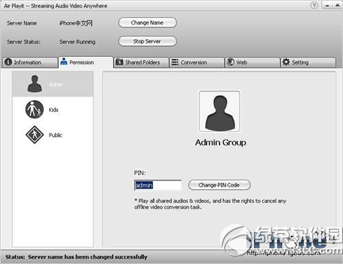Select the Admin user silhouette icon

(x=34, y=84)
